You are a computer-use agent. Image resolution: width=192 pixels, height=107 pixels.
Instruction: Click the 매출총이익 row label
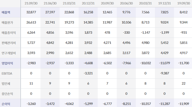(9, 33)
